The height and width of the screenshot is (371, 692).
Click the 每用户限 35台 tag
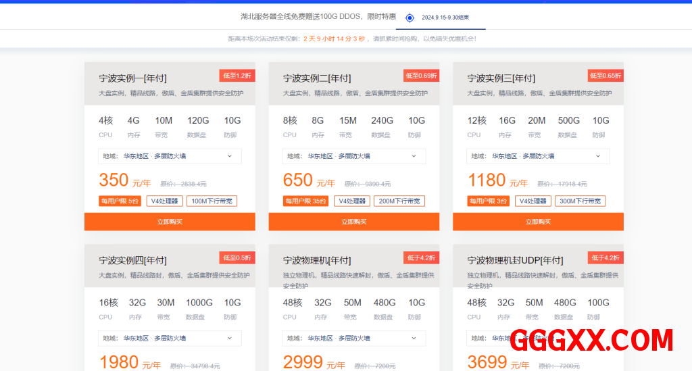coord(305,201)
